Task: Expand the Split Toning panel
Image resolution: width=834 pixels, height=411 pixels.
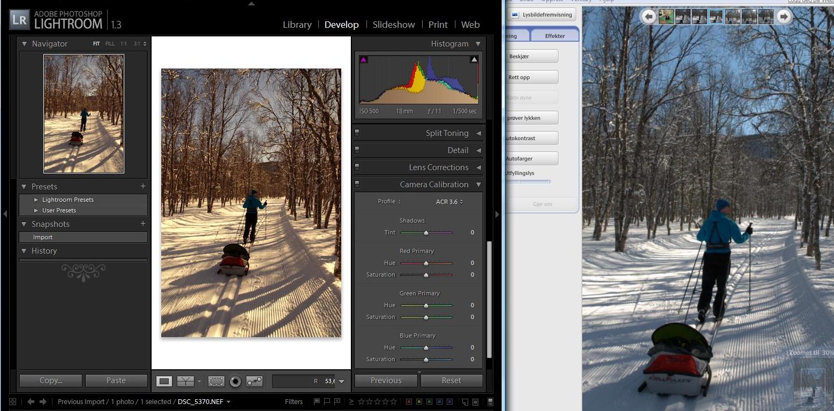Action: (x=478, y=133)
